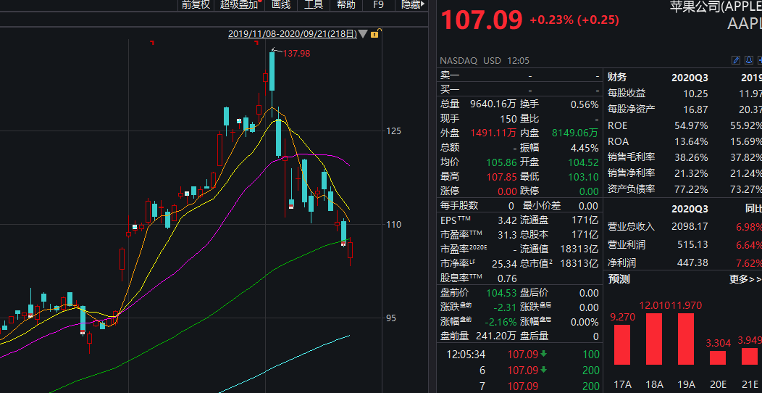Click the 财务 section header
The image size is (762, 393).
pyautogui.click(x=617, y=77)
